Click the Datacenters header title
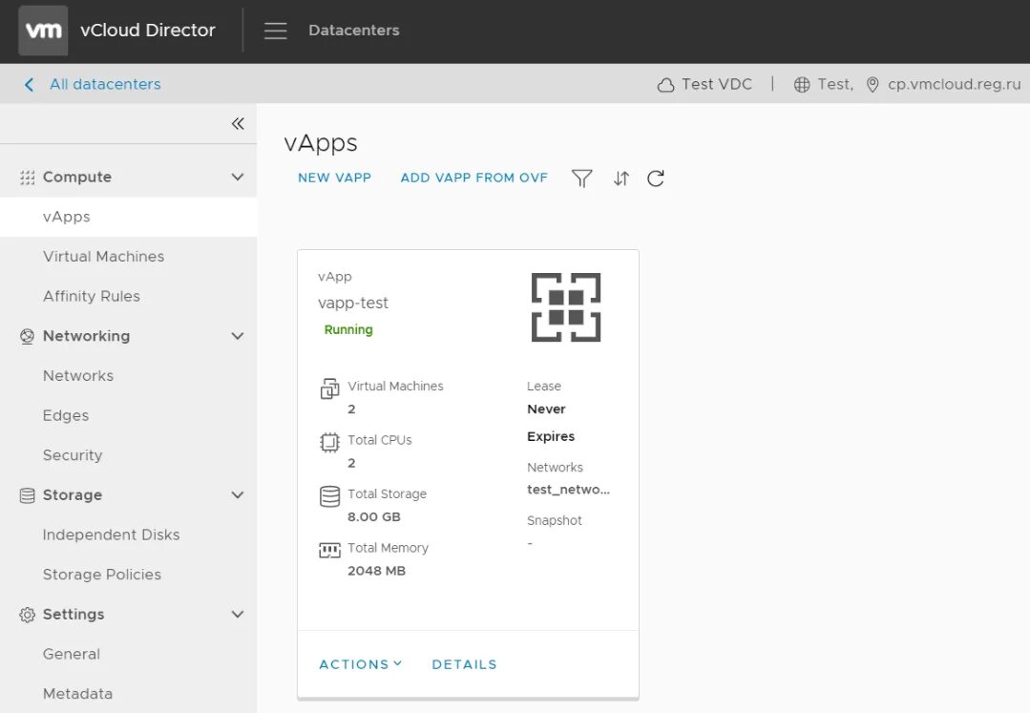Image resolution: width=1030 pixels, height=713 pixels. coord(354,31)
